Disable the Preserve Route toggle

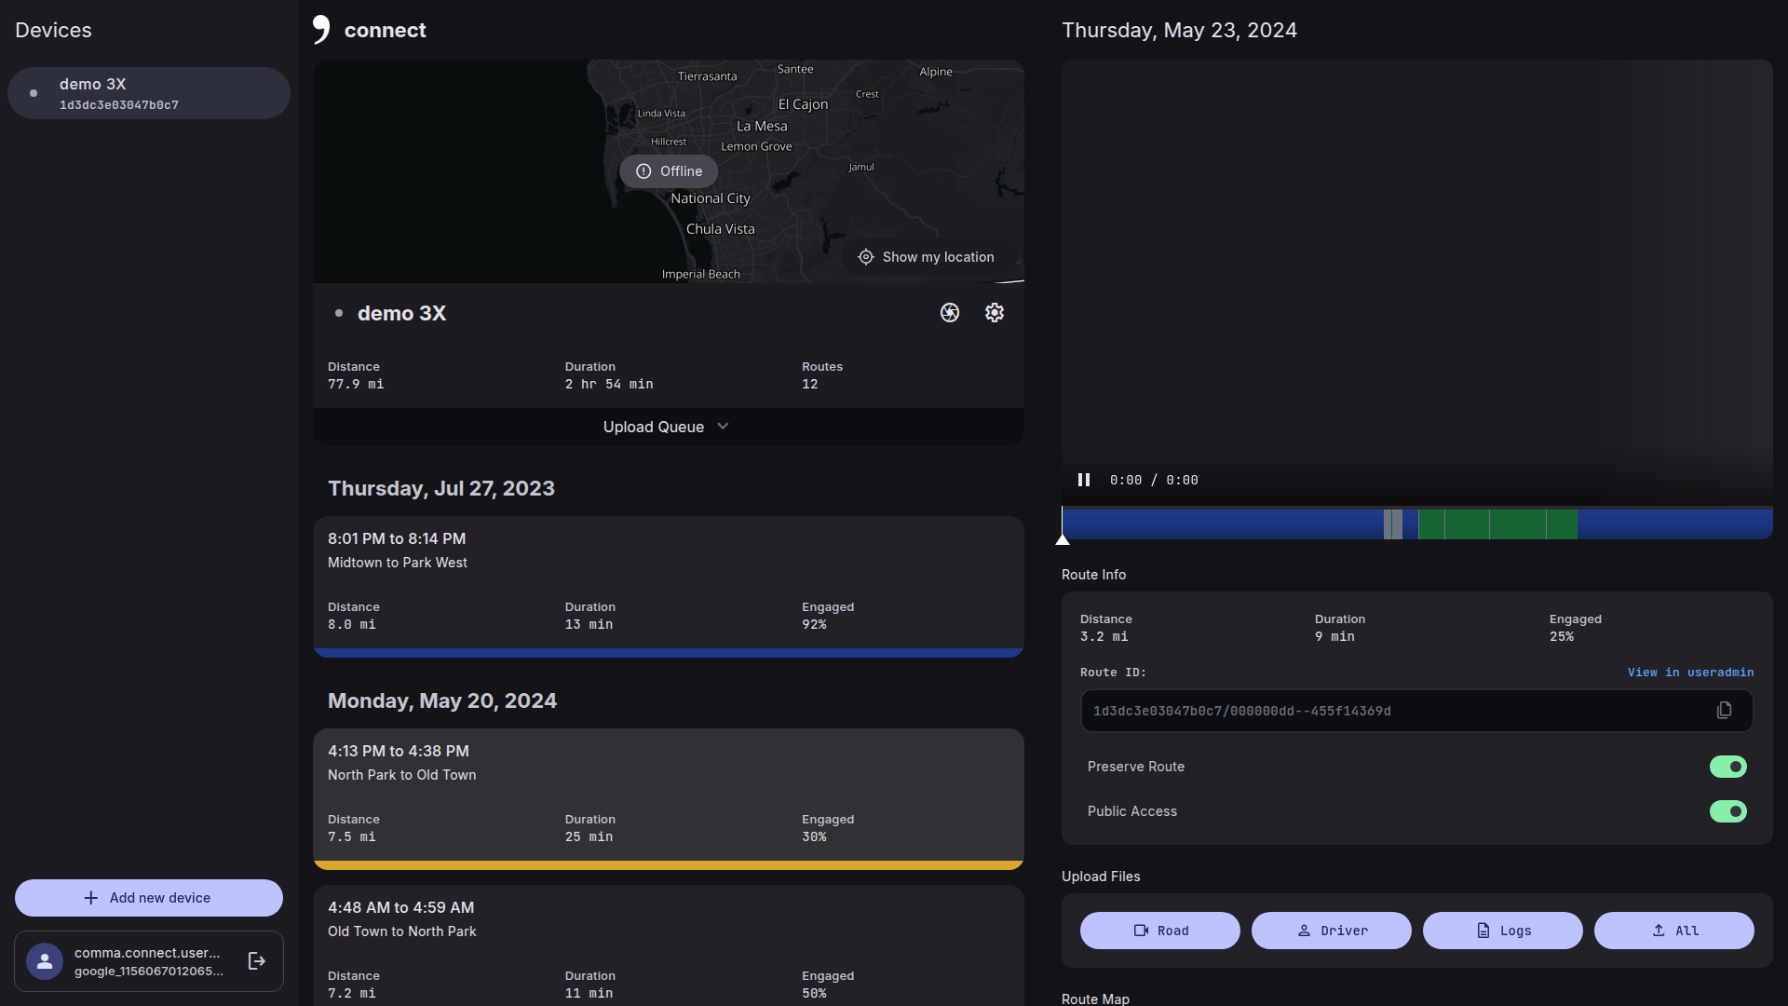[1727, 767]
